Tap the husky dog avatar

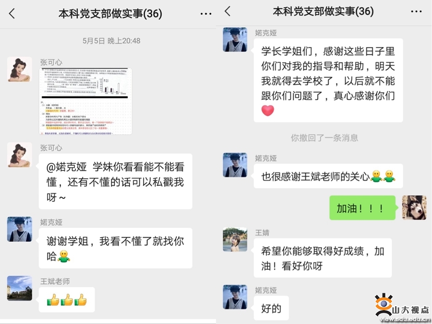[x=414, y=208]
